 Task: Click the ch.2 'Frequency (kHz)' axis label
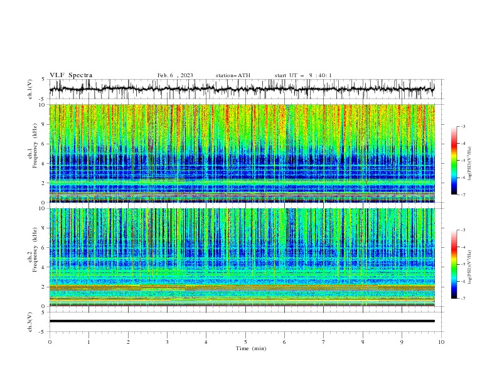[x=35, y=249]
